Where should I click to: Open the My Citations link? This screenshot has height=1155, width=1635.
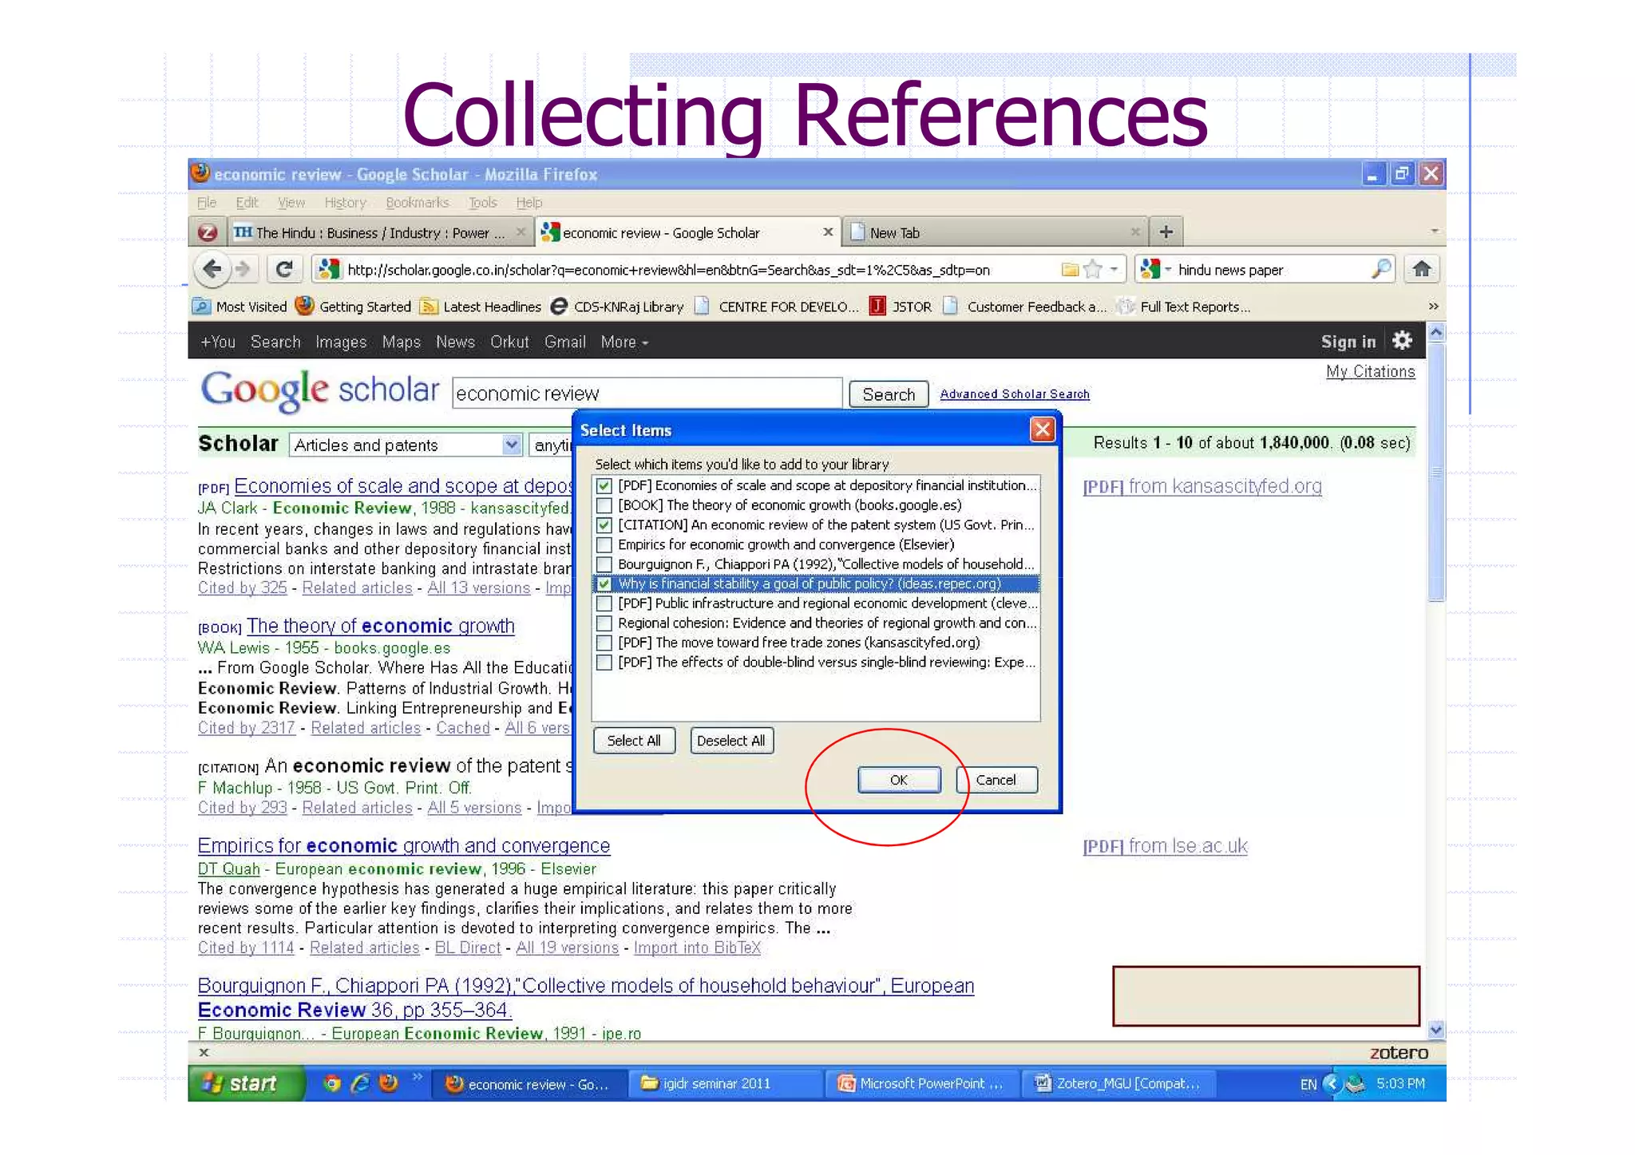[1370, 371]
